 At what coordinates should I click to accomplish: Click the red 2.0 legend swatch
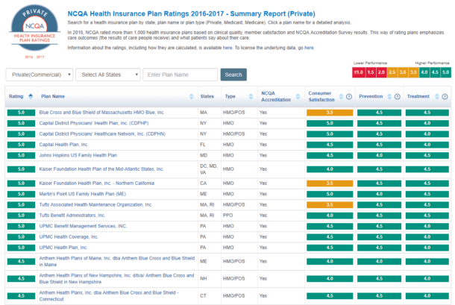coord(381,72)
